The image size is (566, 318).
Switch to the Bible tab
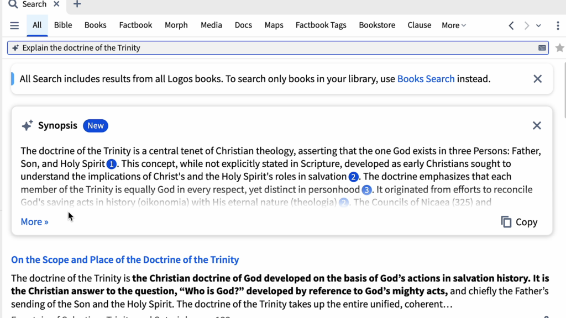tap(63, 25)
